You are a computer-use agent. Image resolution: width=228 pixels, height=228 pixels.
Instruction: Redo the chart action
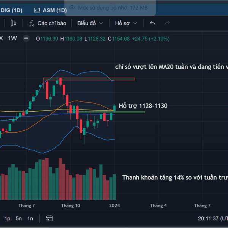point(167,23)
